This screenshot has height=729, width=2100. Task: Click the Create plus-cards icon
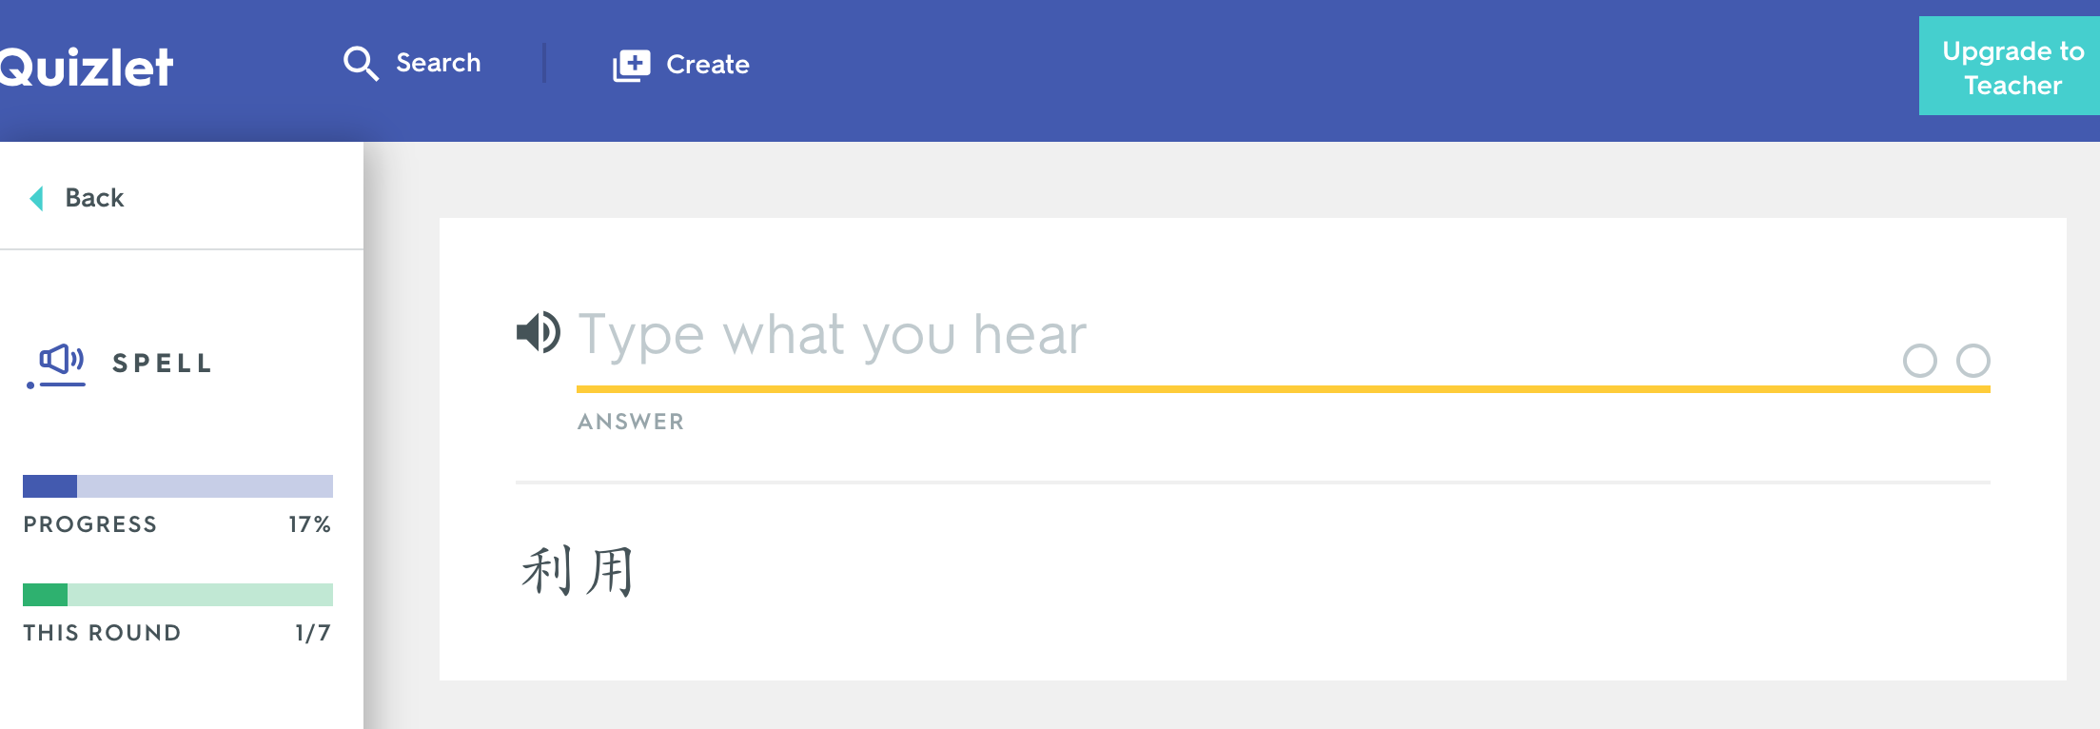coord(631,65)
